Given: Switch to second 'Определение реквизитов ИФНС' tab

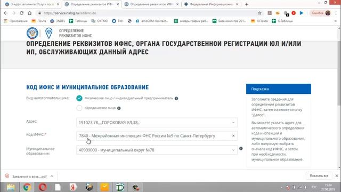Looking at the screenshot, I should click(151, 4).
